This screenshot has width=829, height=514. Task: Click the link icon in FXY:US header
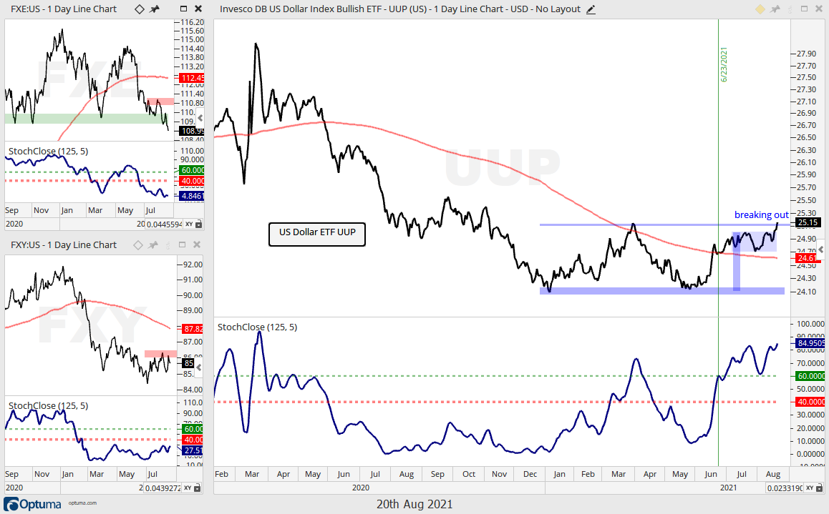coord(168,245)
